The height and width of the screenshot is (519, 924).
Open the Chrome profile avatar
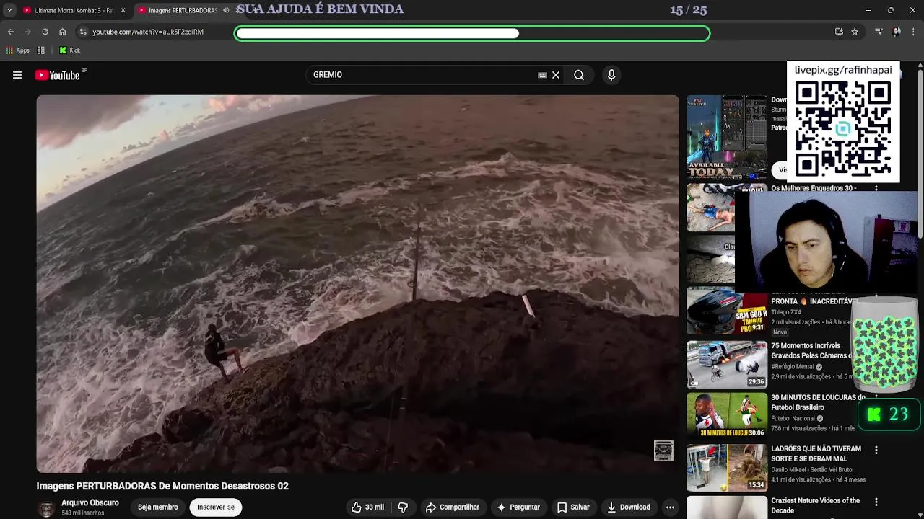pyautogui.click(x=897, y=32)
